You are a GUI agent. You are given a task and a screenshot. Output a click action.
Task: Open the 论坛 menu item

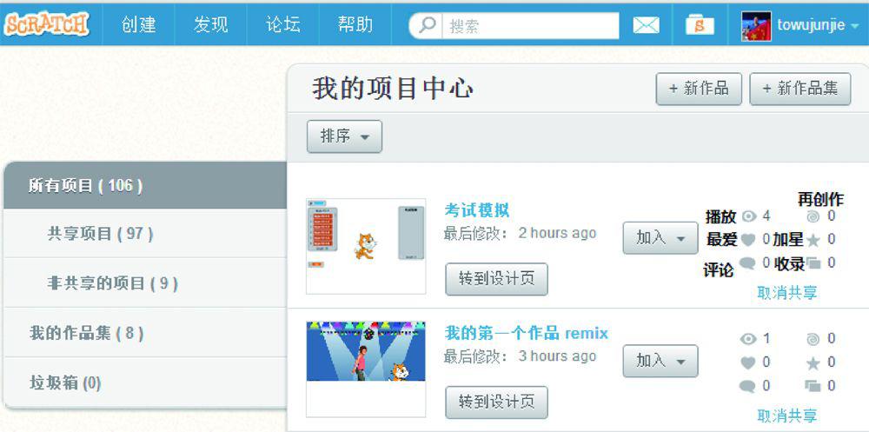(x=282, y=25)
